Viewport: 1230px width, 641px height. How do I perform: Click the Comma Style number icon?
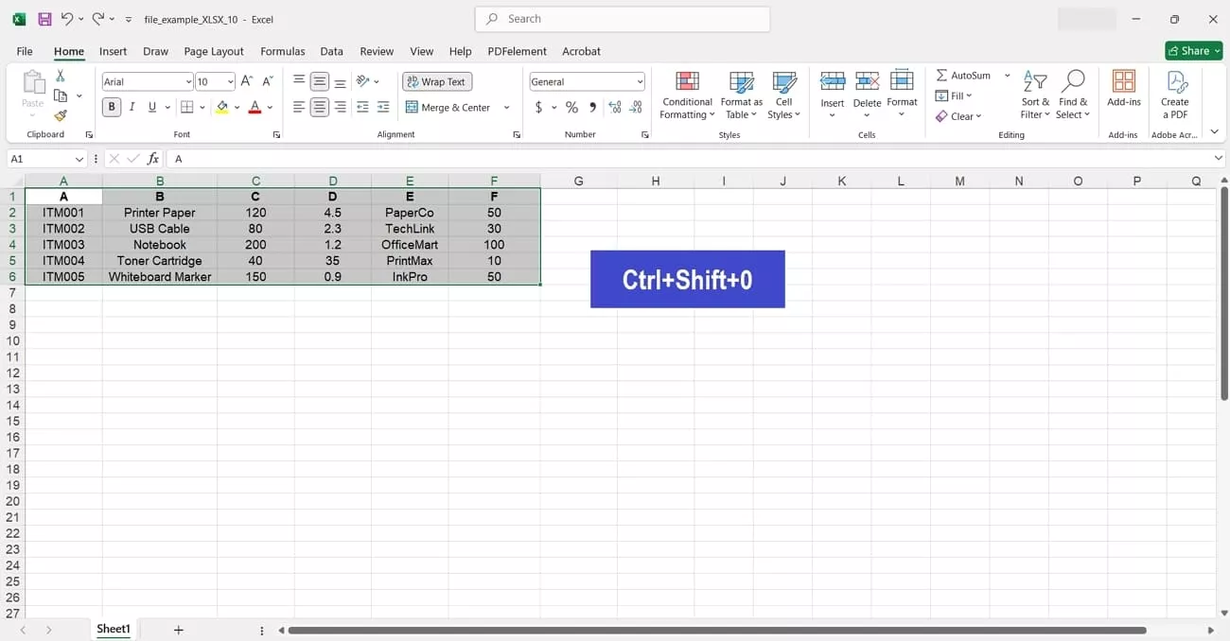(x=592, y=107)
